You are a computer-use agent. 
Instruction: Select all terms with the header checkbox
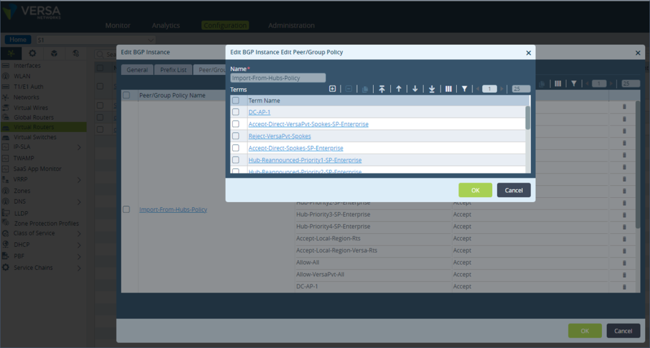coord(237,99)
